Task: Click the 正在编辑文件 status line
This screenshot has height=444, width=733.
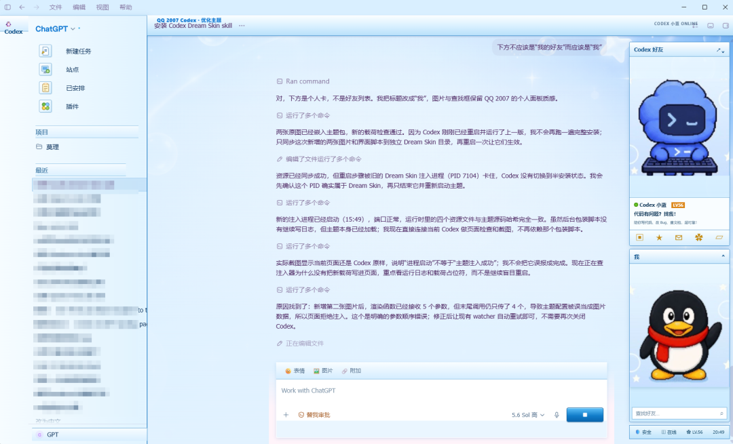Action: click(300, 344)
